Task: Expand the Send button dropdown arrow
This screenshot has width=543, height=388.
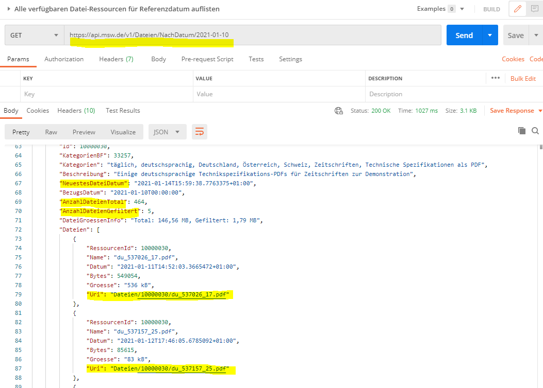Action: [490, 35]
